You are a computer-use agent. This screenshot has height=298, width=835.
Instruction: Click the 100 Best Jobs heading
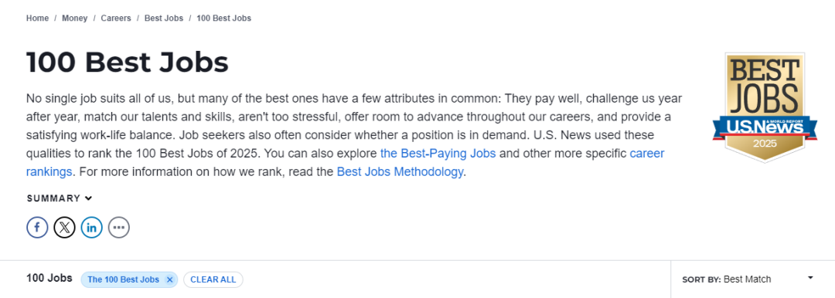tap(128, 62)
